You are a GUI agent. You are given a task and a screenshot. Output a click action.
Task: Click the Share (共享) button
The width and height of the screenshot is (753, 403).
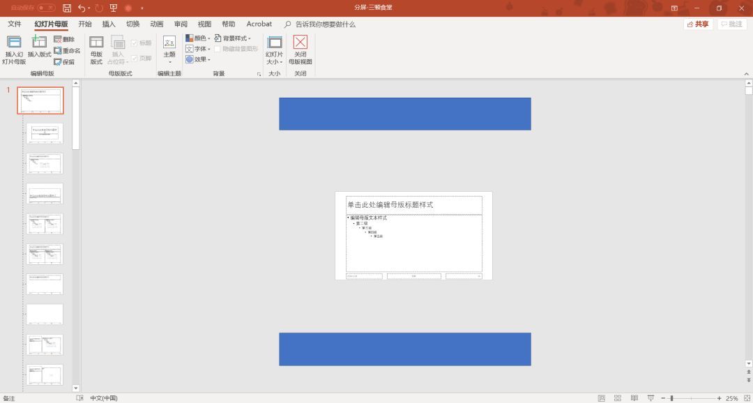(x=698, y=24)
